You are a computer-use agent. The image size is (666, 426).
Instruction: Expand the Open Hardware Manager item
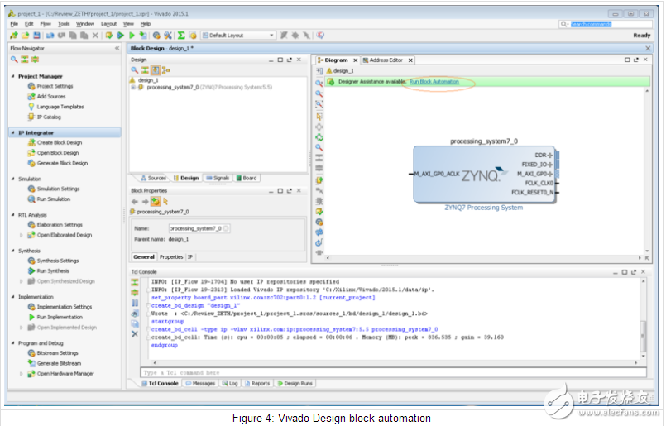[22, 373]
